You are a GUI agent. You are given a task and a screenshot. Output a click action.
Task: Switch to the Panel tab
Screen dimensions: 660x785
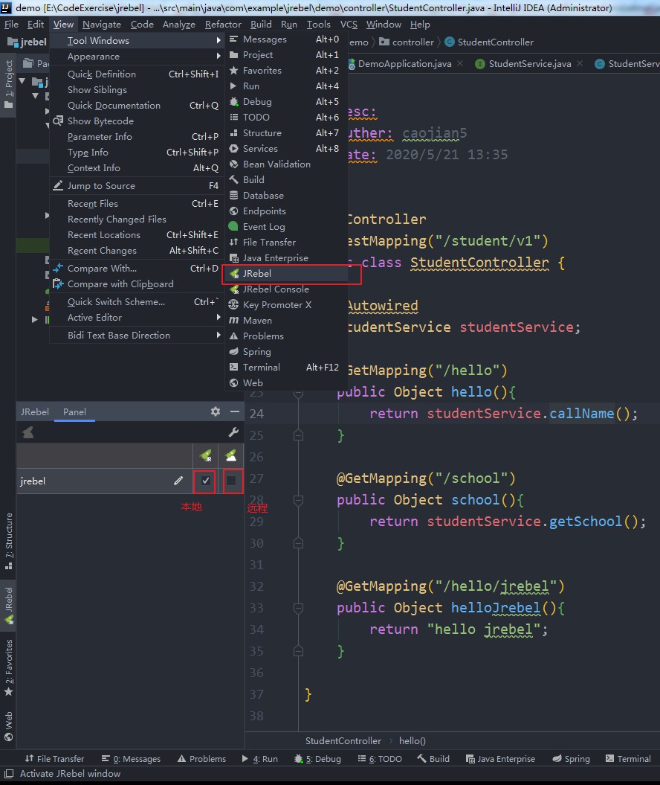[74, 411]
